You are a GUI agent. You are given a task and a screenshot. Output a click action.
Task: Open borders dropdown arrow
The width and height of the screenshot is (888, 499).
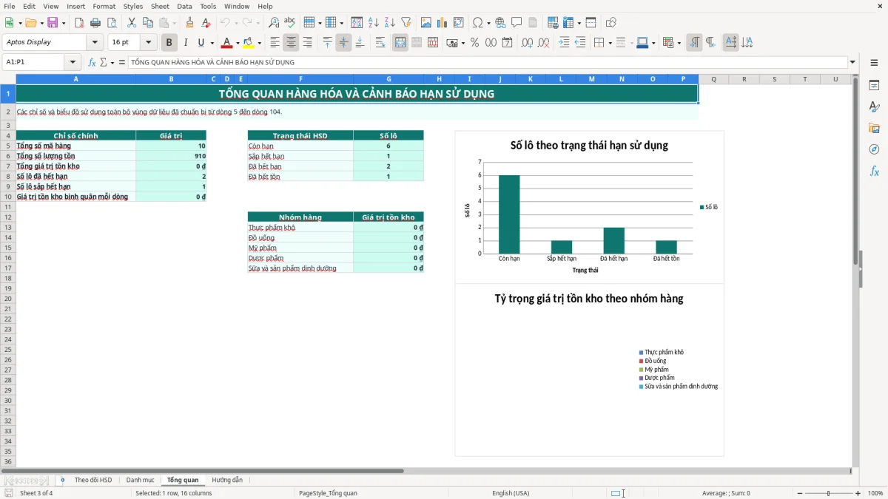coord(610,43)
